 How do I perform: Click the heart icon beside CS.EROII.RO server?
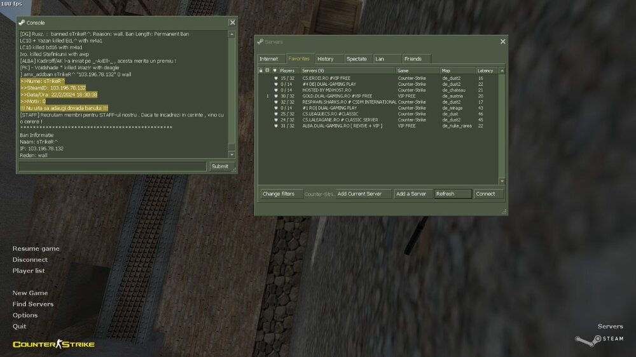pos(275,78)
